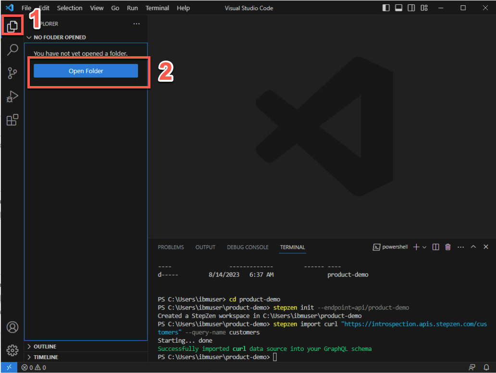
Task: Toggle the secondary side bar layout button
Action: tap(411, 8)
